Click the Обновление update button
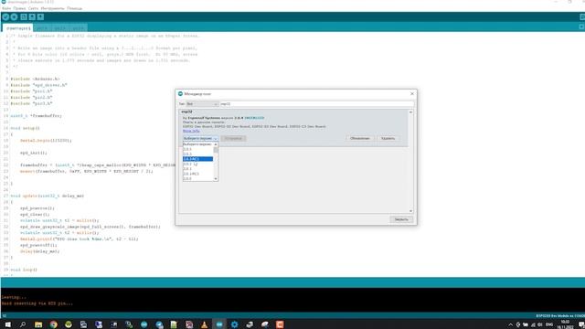 pyautogui.click(x=359, y=138)
